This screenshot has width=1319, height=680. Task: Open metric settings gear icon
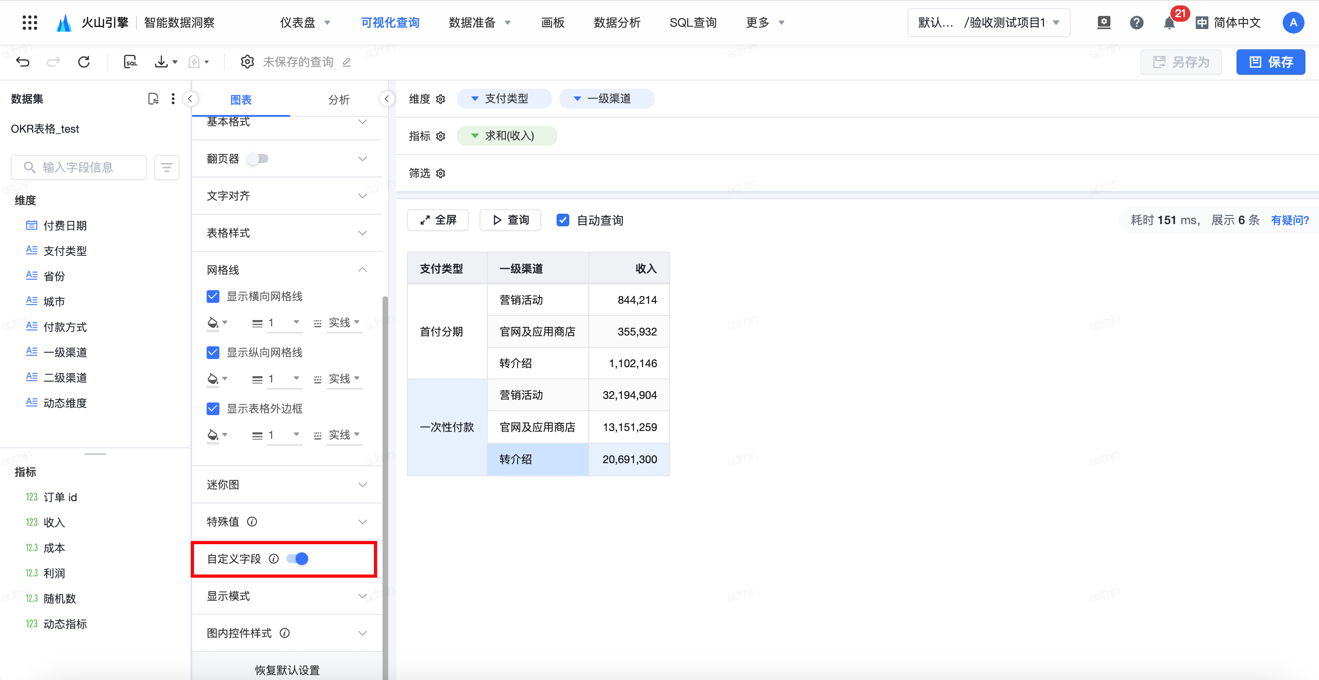point(441,137)
